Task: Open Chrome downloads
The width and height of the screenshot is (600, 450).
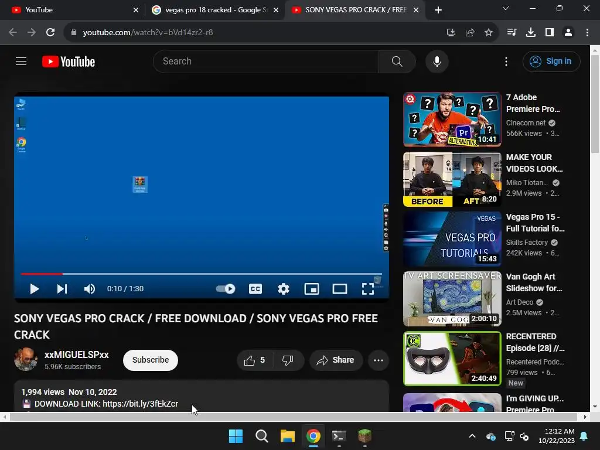Action: (x=531, y=33)
